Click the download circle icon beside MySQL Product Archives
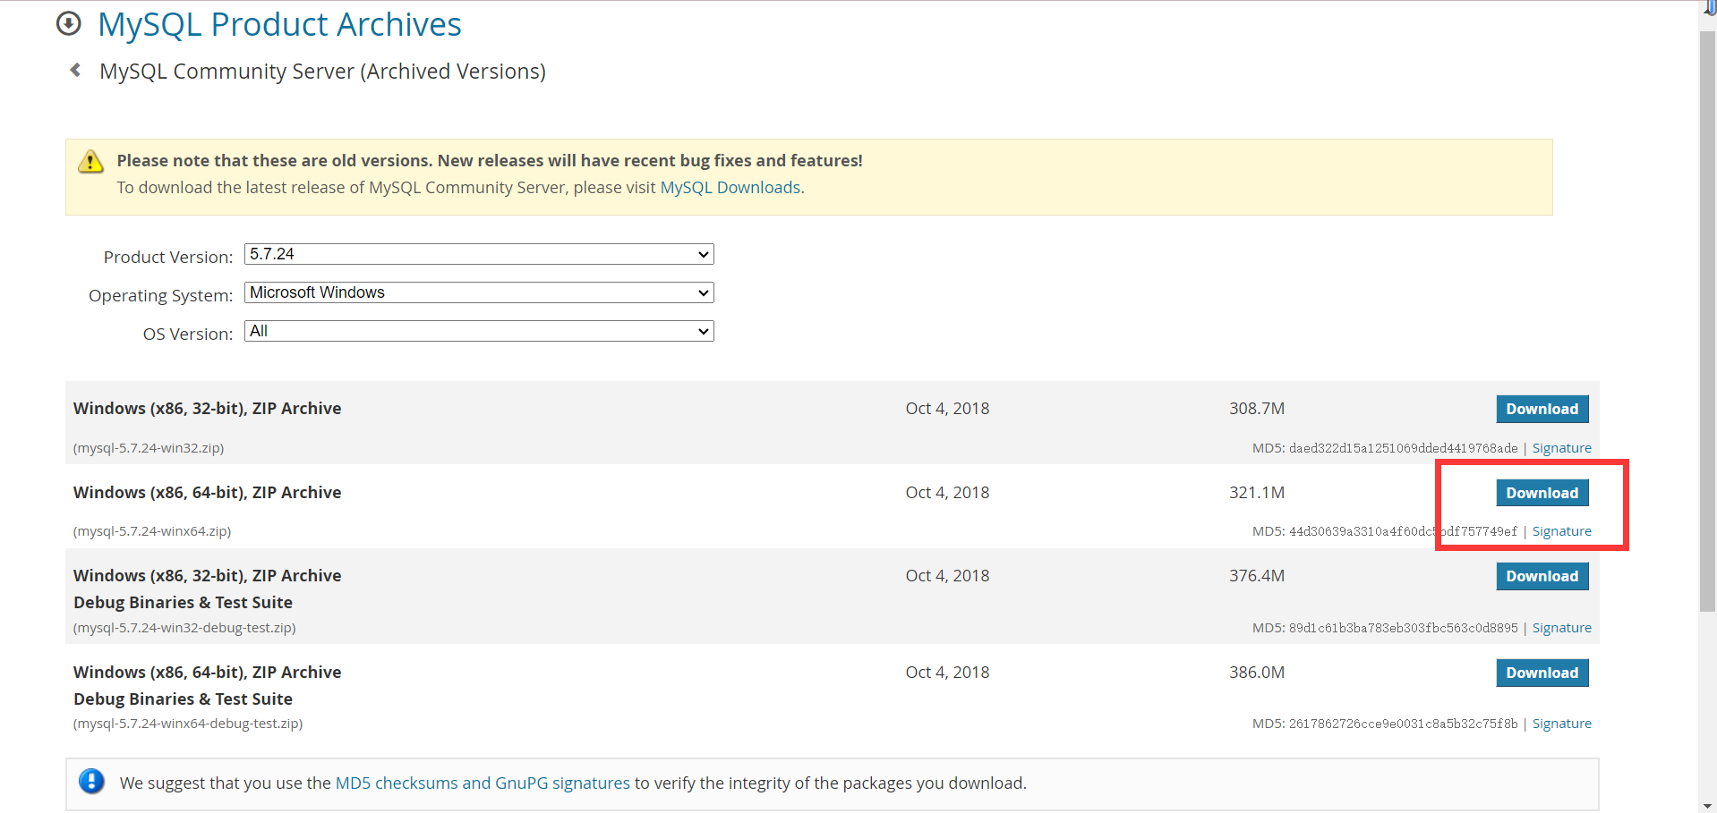Image resolution: width=1717 pixels, height=813 pixels. (69, 23)
